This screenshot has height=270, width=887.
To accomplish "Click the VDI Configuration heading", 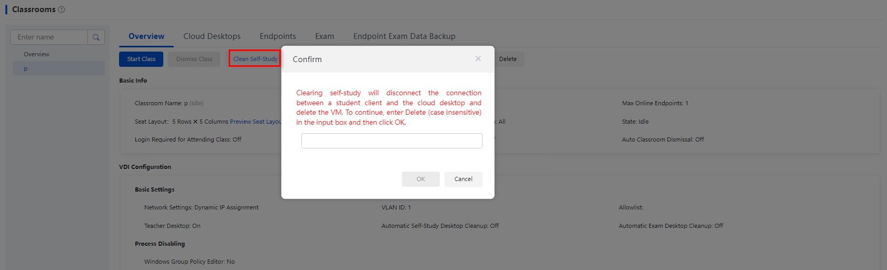I will tap(145, 167).
